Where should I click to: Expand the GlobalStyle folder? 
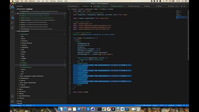click(x=25, y=48)
